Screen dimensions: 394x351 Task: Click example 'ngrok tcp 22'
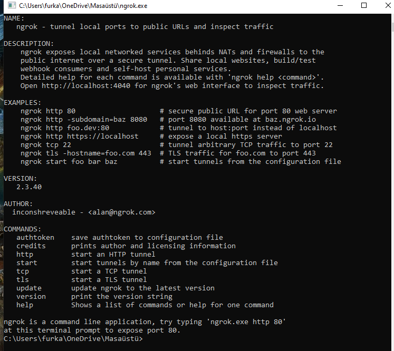point(46,145)
